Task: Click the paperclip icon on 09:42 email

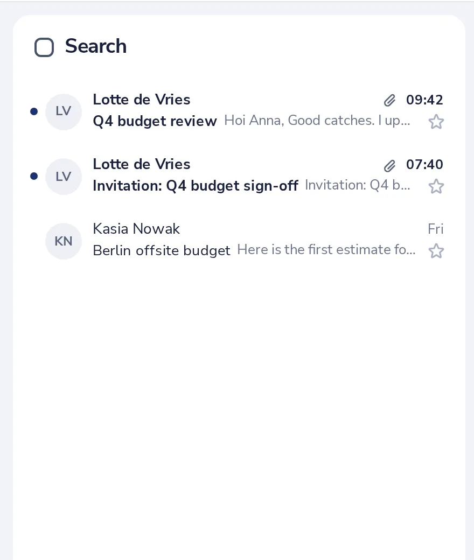Action: click(389, 100)
